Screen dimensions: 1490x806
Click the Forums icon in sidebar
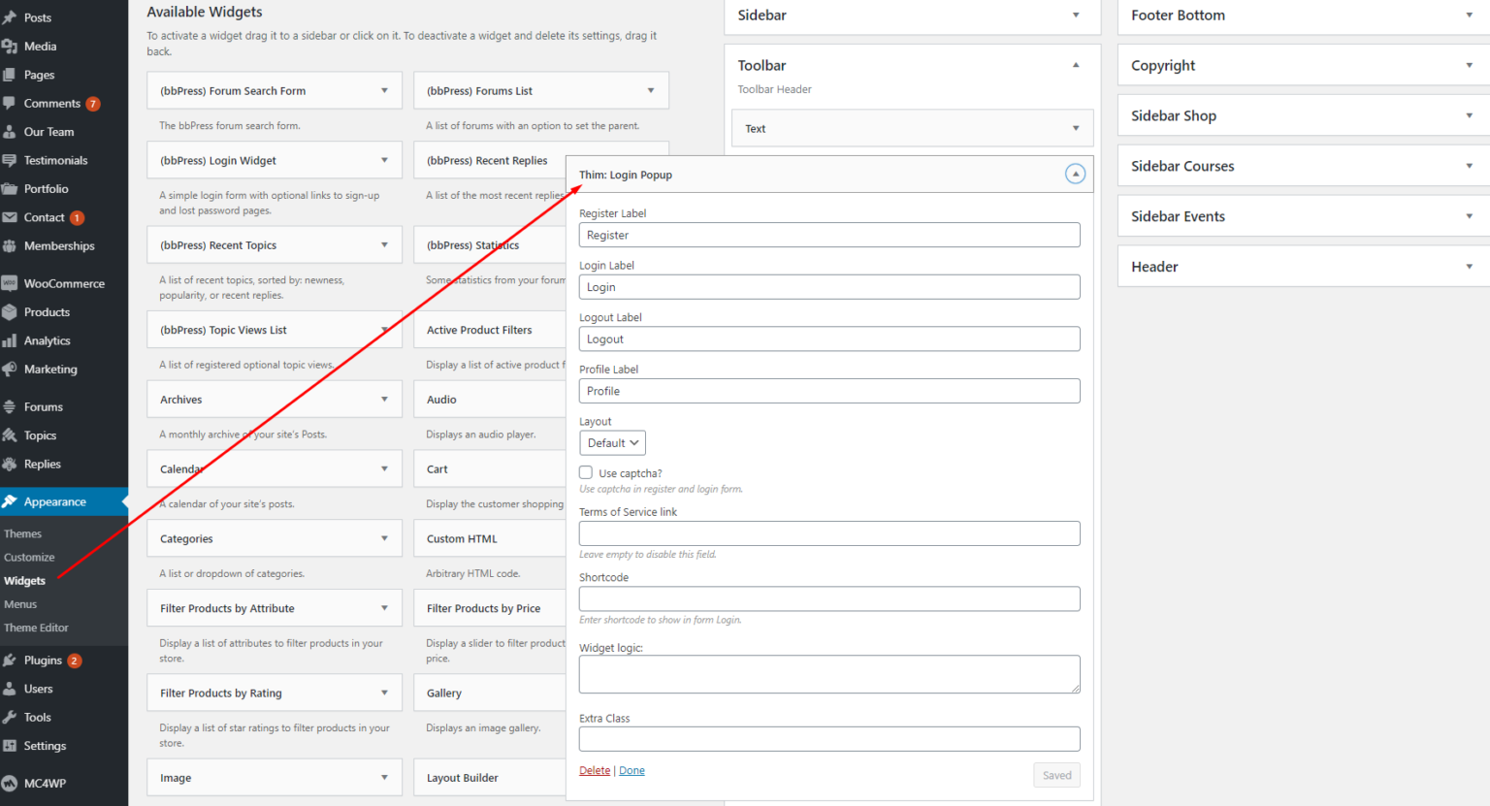click(10, 407)
